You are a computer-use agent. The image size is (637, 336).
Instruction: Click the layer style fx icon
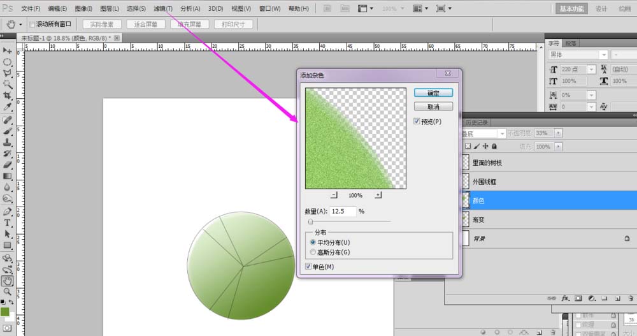[x=565, y=298]
